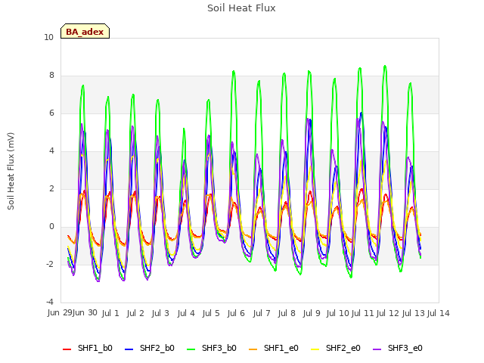Toggle SHF2_e0 series in legend

point(336,348)
